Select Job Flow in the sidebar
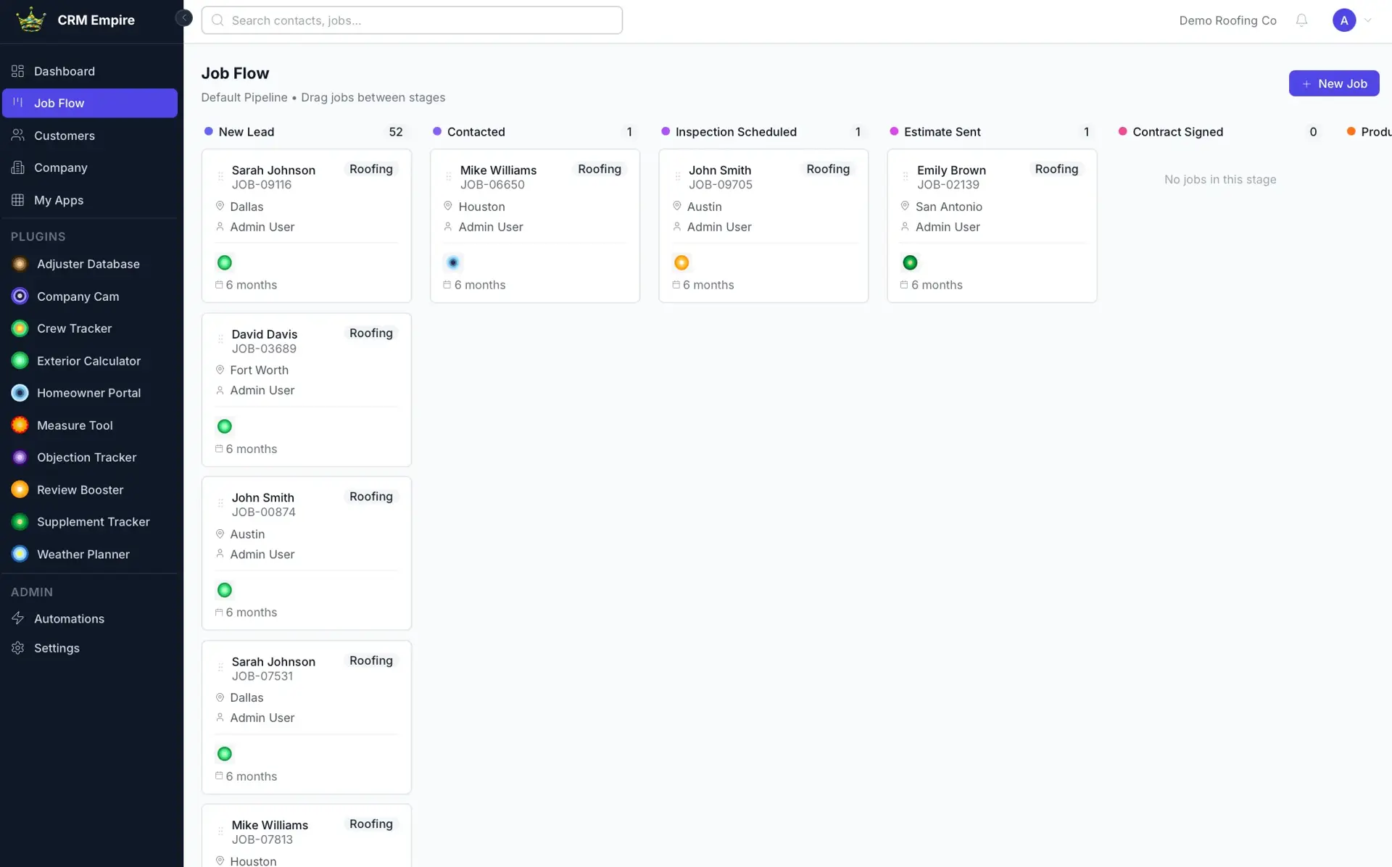The image size is (1392, 867). (x=90, y=103)
